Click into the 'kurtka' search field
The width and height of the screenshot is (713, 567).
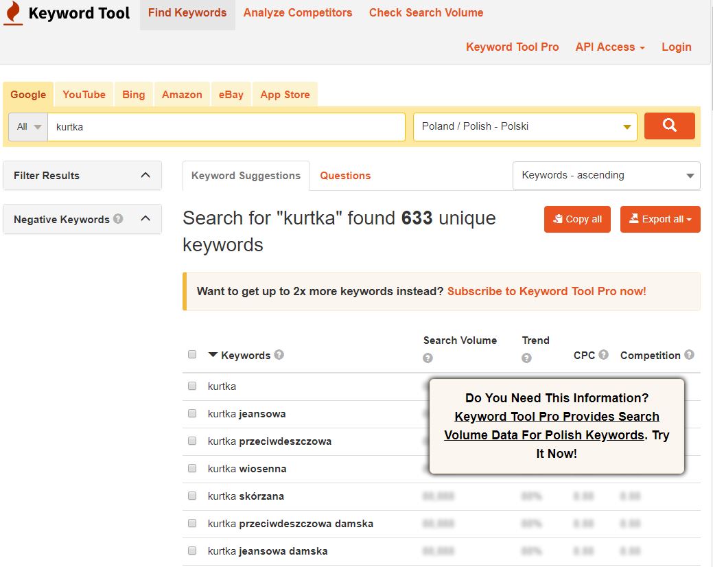pos(226,127)
